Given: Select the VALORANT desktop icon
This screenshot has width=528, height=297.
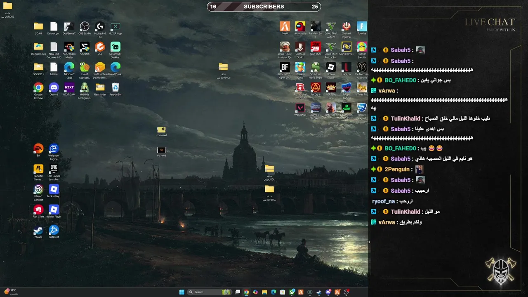Looking at the screenshot, I should [300, 109].
